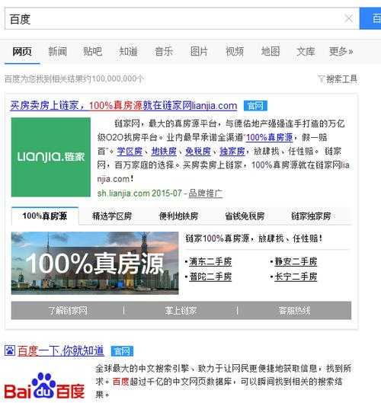This screenshot has width=381, height=403.
Task: Click the 100%真房源 skyline banner image
Action: click(x=94, y=263)
